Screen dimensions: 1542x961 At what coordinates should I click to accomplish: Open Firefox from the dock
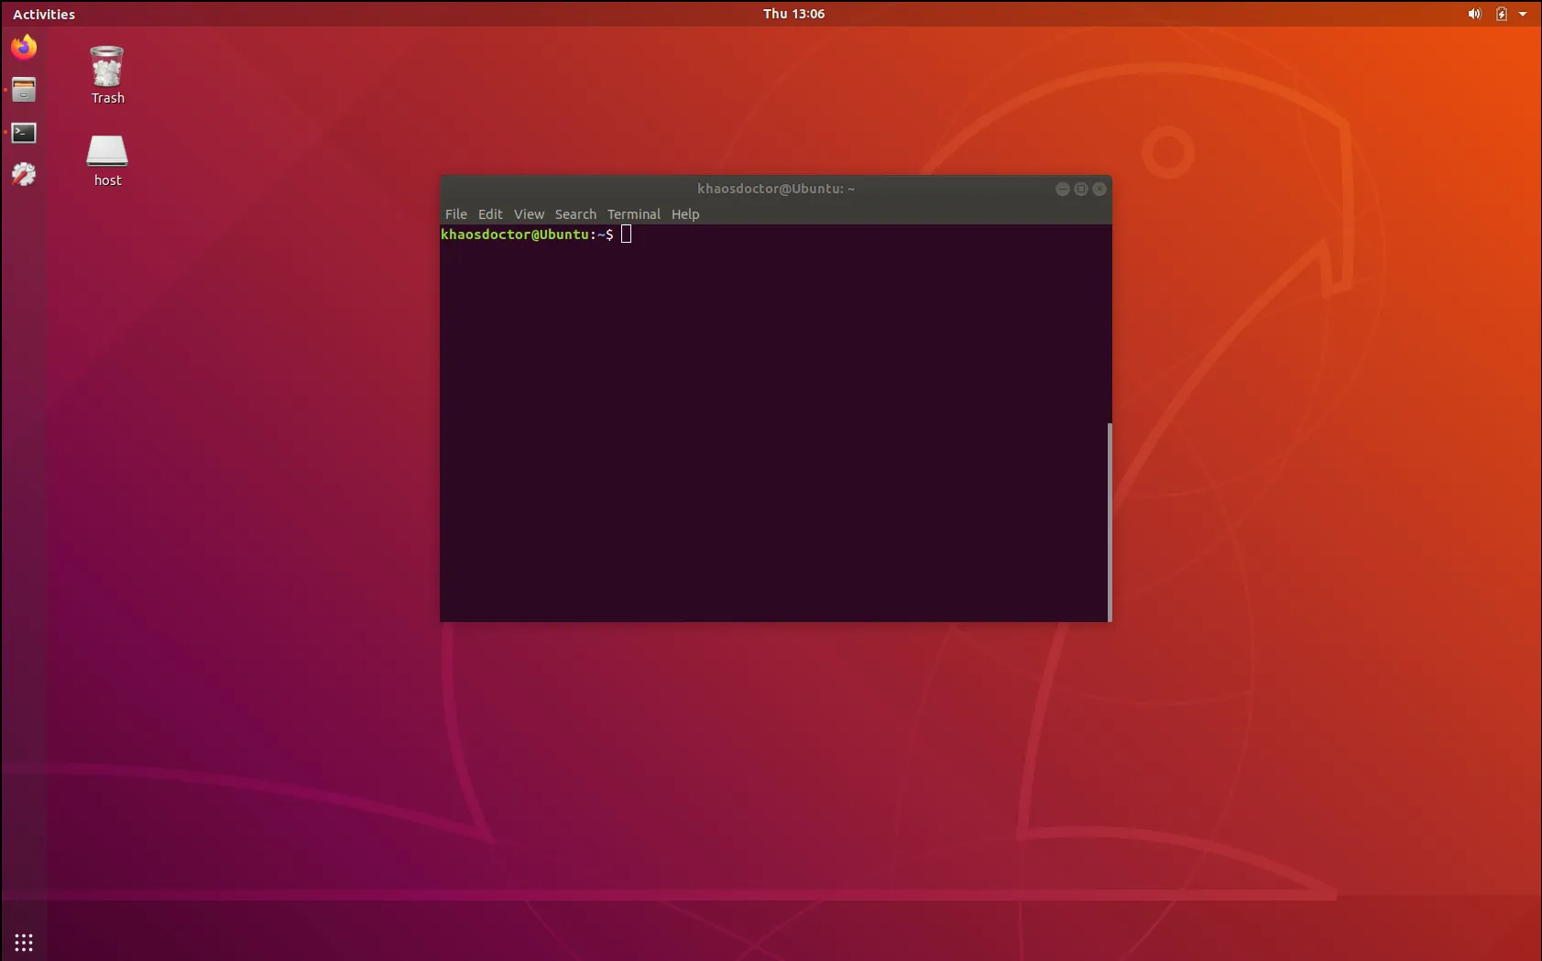coord(24,47)
